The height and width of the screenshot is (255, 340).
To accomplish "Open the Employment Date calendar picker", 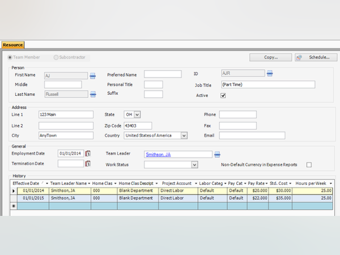I will [x=88, y=154].
